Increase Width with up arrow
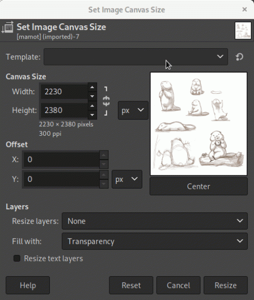 [92, 87]
